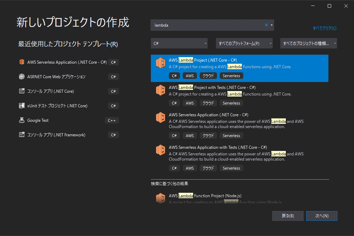Image resolution: width=354 pixels, height=236 pixels.
Task: Clear the lambda search with the X icon
Action: coord(266,25)
